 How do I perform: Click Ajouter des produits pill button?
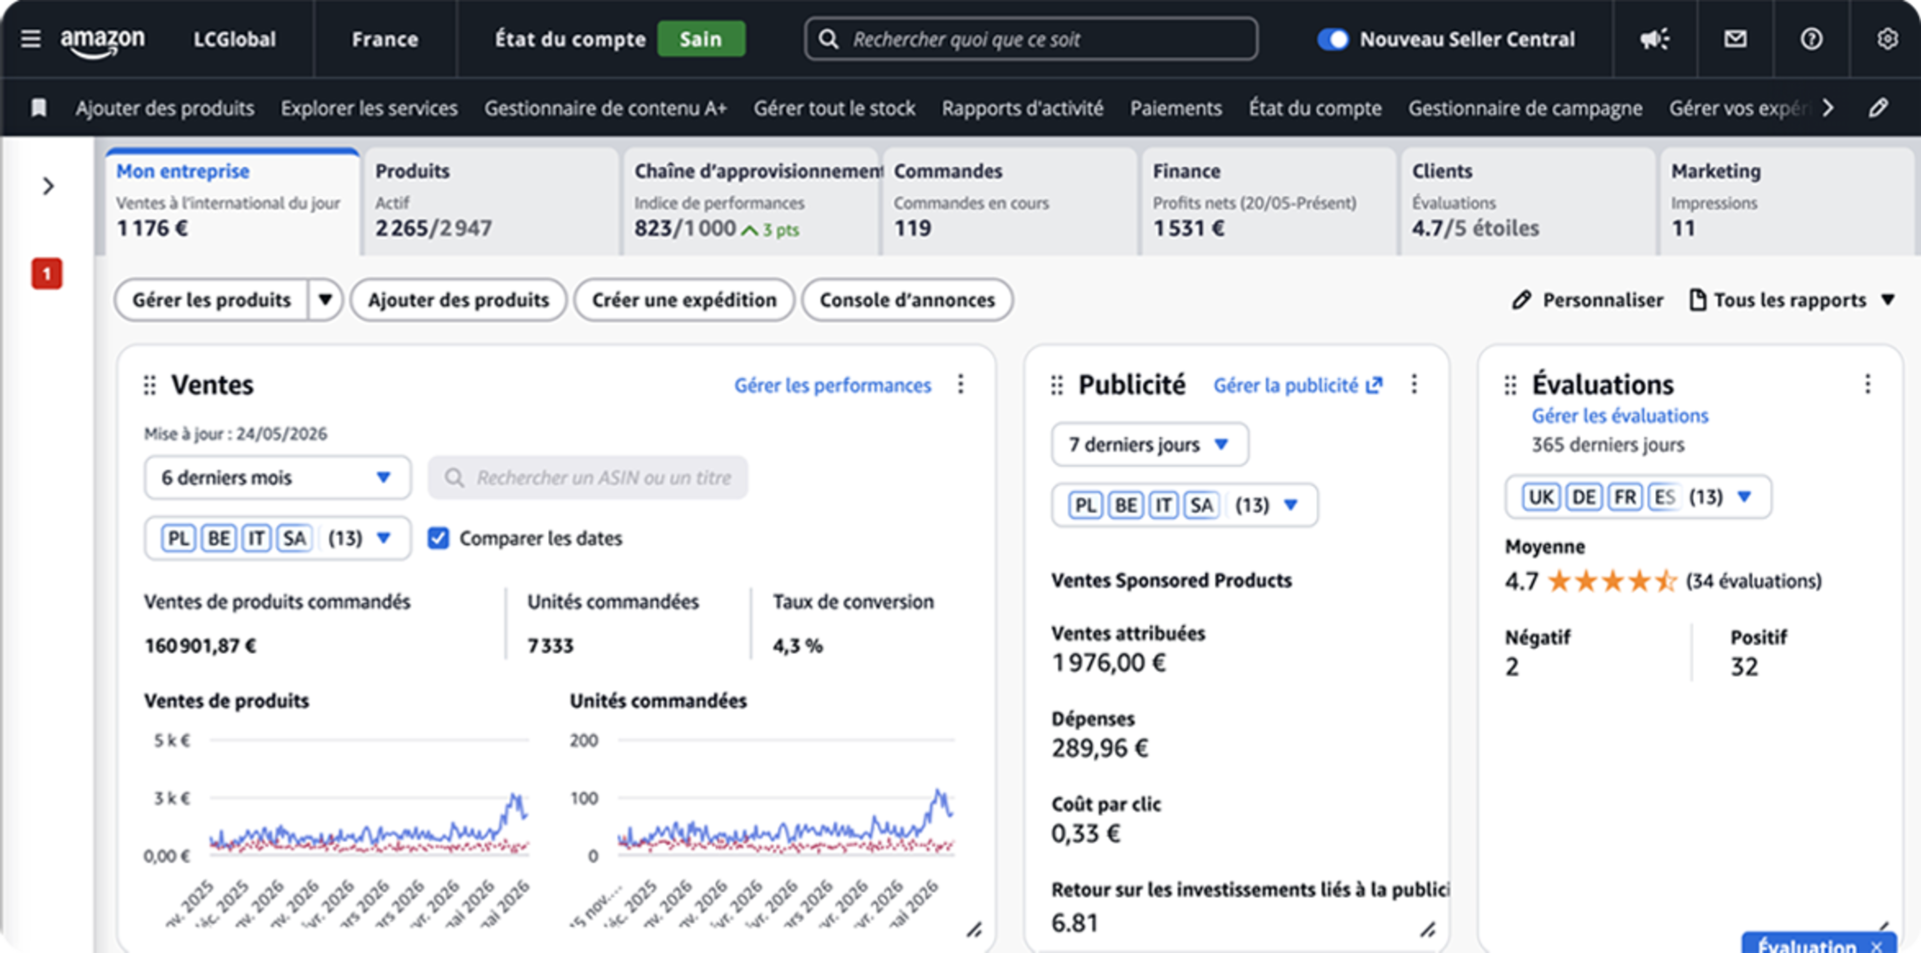coord(458,300)
